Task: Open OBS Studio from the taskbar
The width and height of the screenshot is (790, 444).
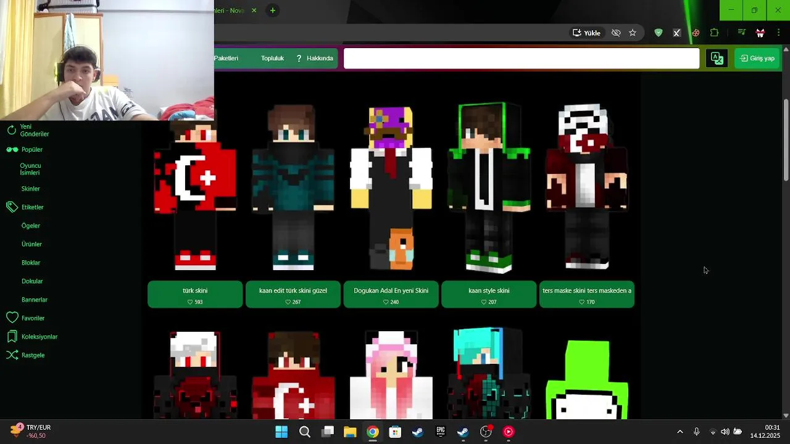Action: click(x=486, y=432)
